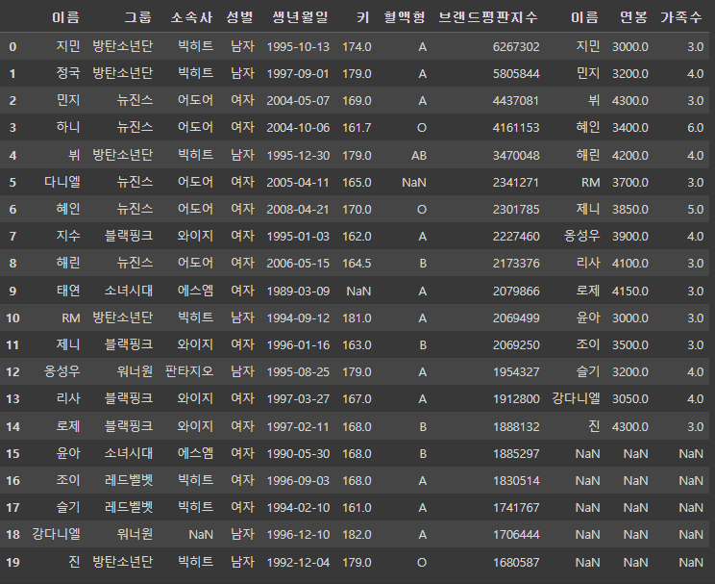Click the NaN height in row 9
This screenshot has width=715, height=584.
358,291
